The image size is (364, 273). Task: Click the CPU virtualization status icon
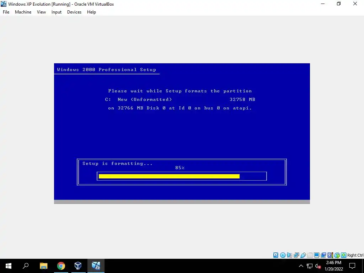click(x=330, y=255)
